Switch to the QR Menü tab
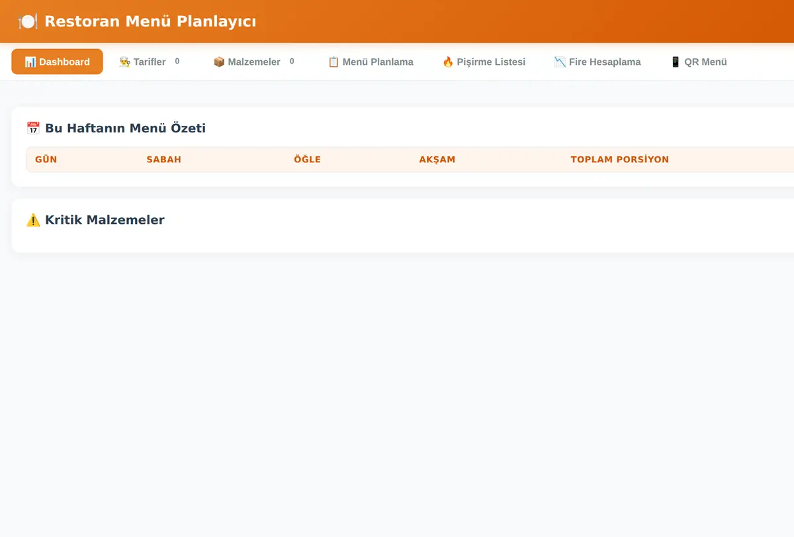 (x=699, y=62)
